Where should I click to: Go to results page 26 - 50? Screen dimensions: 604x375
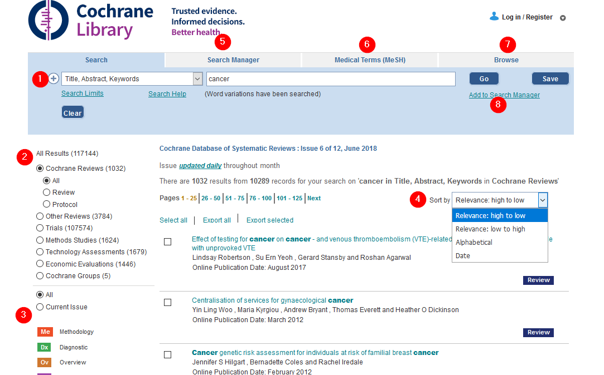pyautogui.click(x=211, y=198)
